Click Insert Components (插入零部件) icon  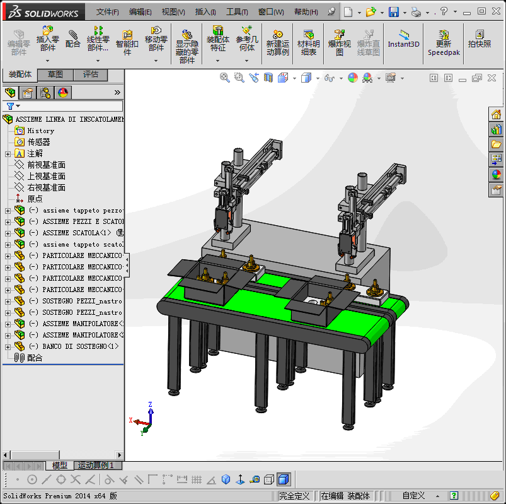(47, 38)
